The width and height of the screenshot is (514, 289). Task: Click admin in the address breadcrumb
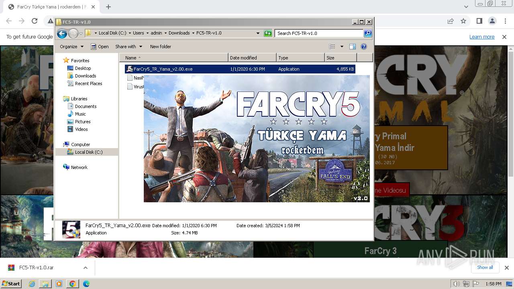point(156,33)
